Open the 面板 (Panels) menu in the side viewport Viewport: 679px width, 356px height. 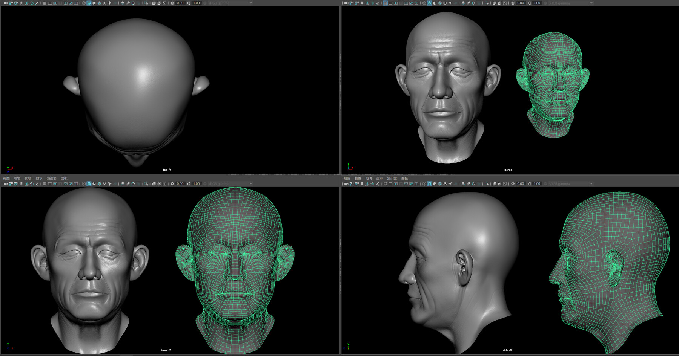(405, 178)
